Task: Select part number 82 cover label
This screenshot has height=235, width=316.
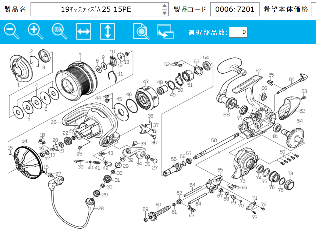Action: 302,111
